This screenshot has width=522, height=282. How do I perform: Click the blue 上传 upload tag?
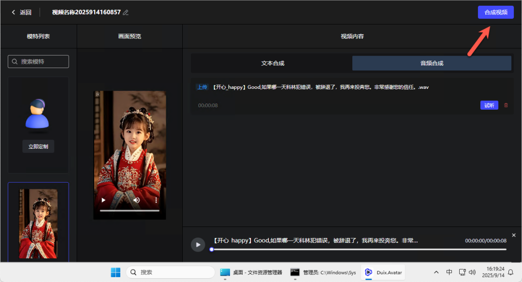click(x=202, y=87)
